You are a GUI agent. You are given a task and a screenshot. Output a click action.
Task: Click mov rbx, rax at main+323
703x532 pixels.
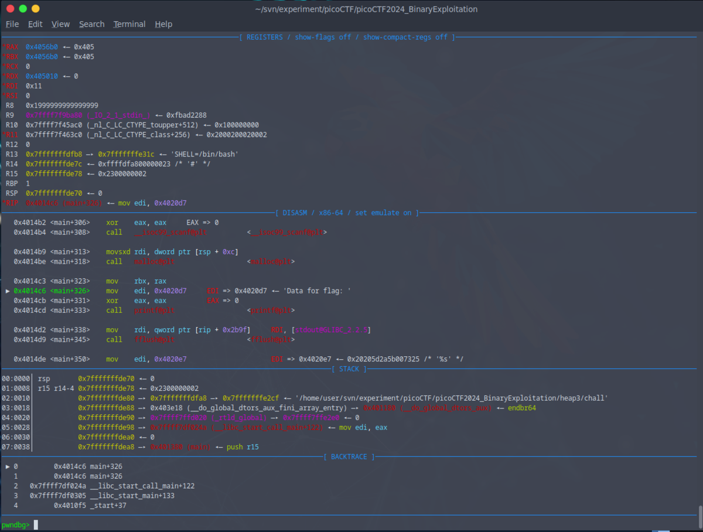pos(135,281)
